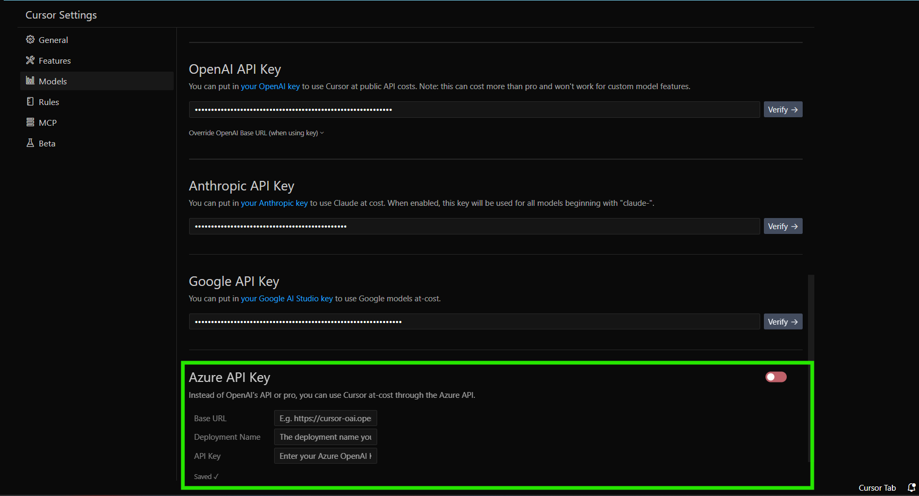Switch to the Features settings section
The height and width of the screenshot is (496, 919).
click(97, 60)
